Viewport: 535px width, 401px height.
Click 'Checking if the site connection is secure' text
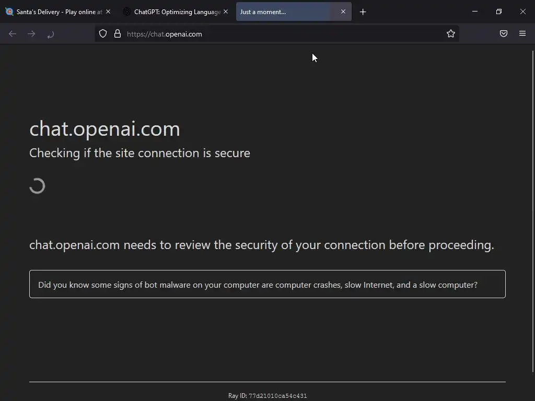tap(139, 153)
